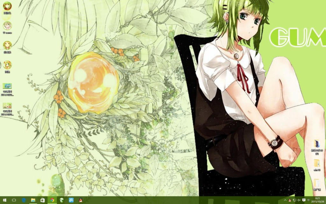Show hidden system tray icons
The height and width of the screenshot is (204, 326).
point(285,200)
